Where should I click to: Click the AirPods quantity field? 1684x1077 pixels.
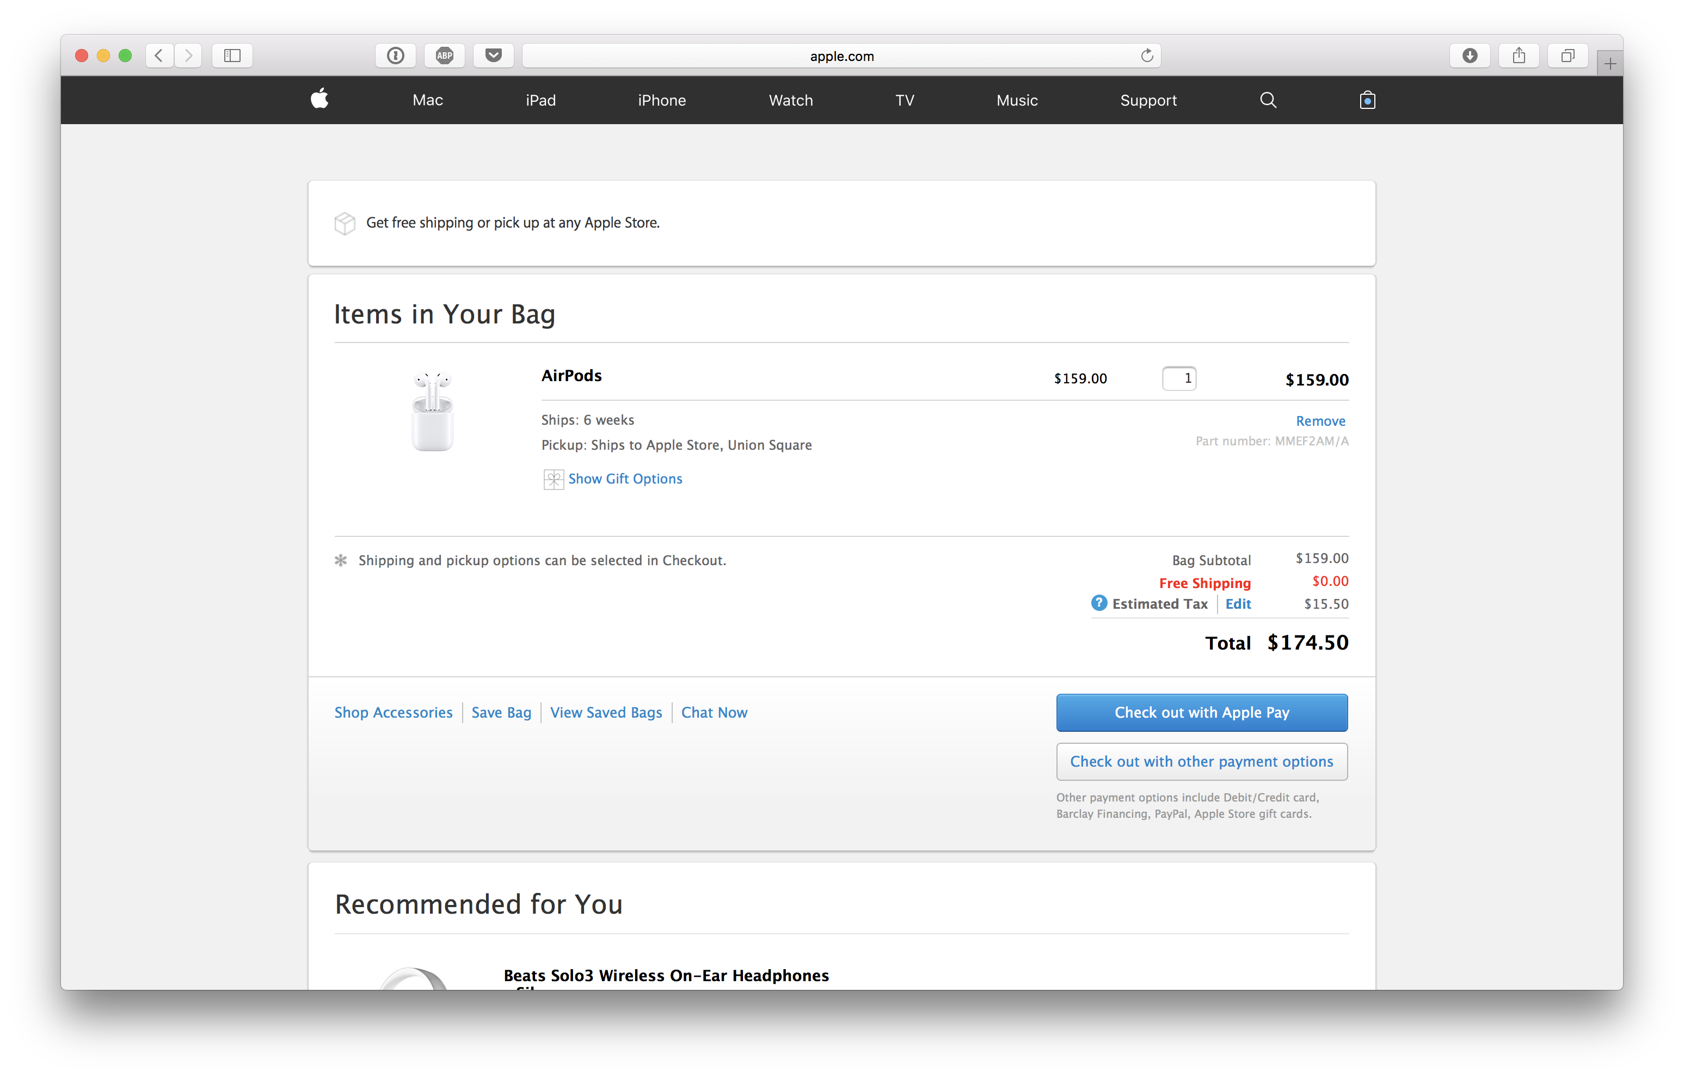click(1179, 378)
